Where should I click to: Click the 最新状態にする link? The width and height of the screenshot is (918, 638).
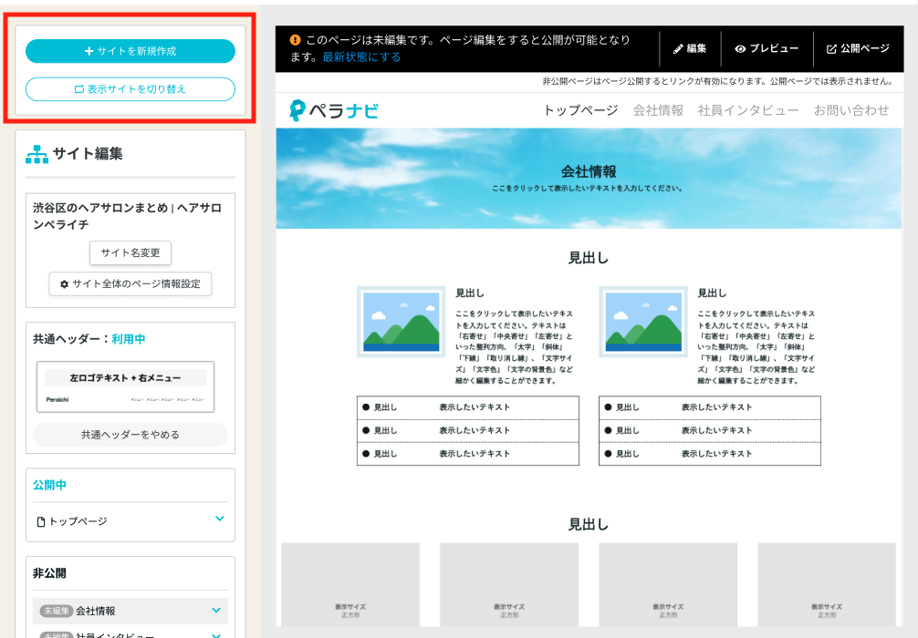click(x=361, y=57)
